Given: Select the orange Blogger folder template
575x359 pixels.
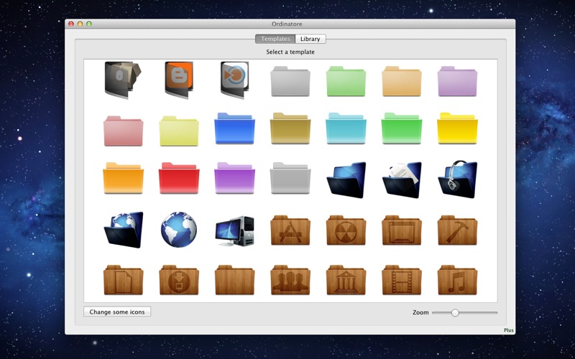Looking at the screenshot, I should pos(179,79).
